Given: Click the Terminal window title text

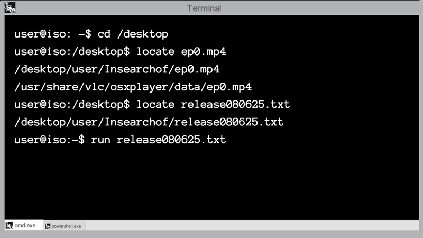Looking at the screenshot, I should click(204, 8).
